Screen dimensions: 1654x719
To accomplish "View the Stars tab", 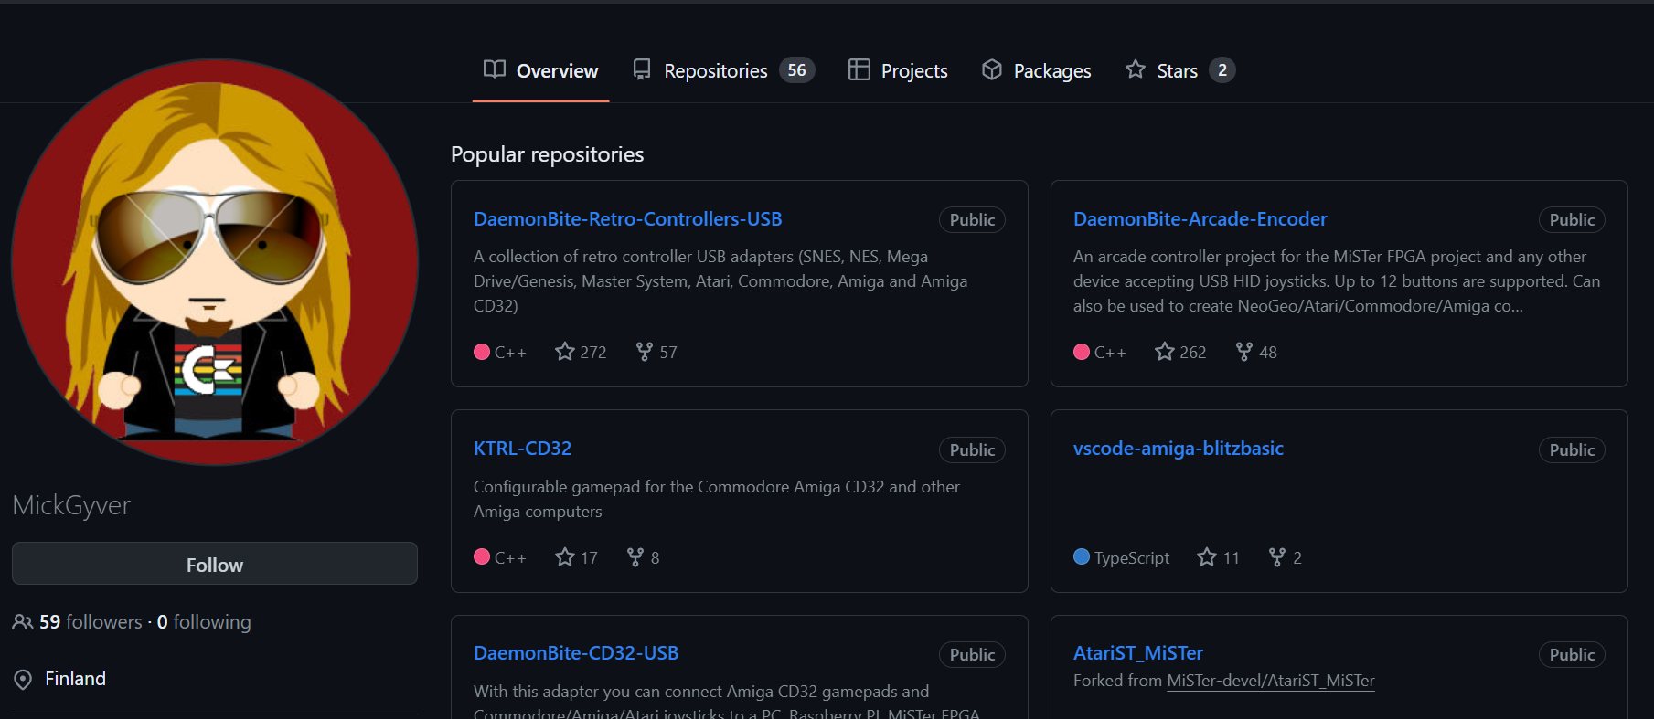I will [1179, 70].
